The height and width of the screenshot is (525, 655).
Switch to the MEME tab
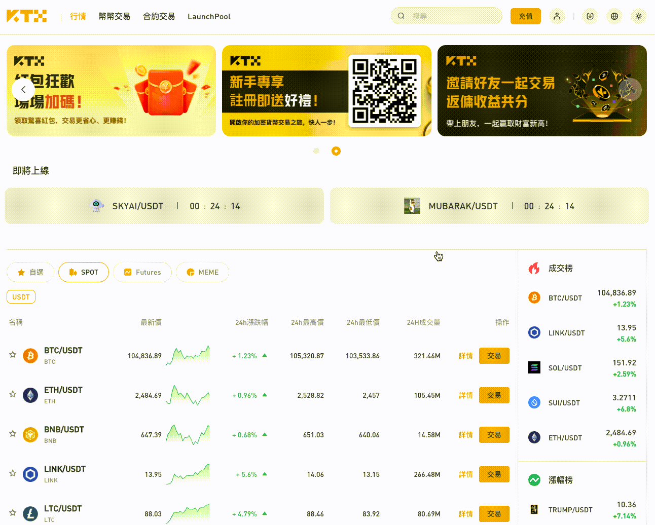click(202, 272)
